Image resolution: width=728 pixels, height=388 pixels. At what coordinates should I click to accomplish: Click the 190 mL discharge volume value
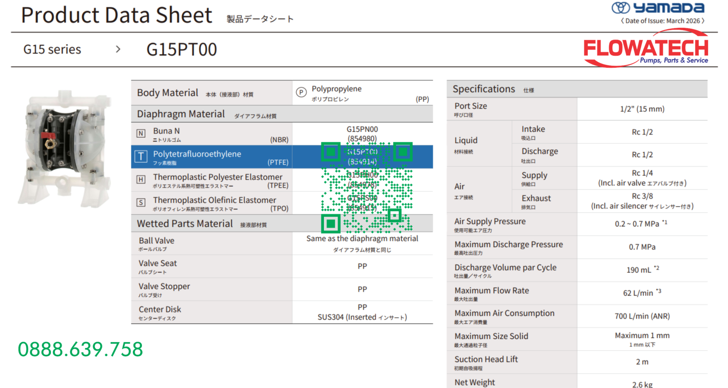pos(642,269)
